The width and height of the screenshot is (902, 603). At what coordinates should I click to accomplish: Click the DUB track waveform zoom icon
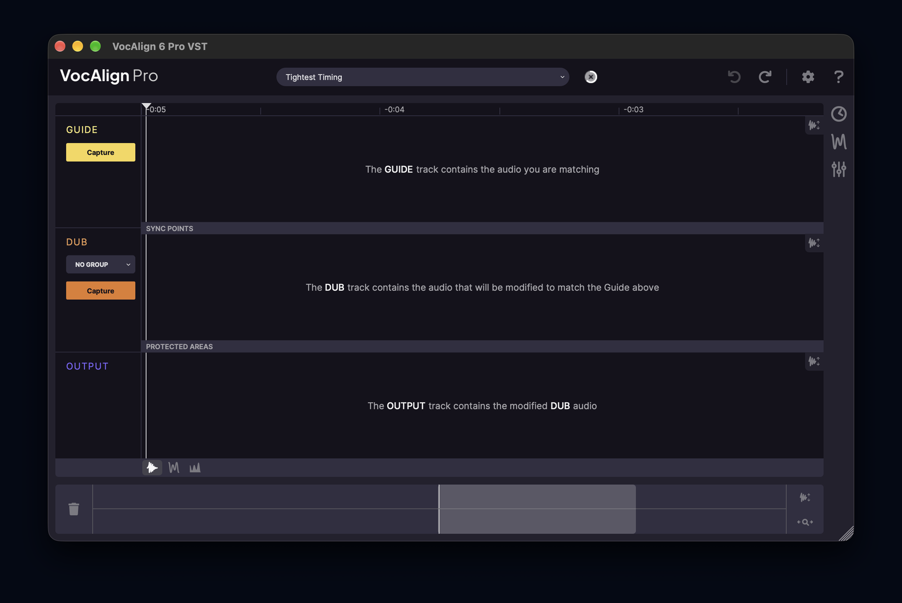(x=814, y=243)
